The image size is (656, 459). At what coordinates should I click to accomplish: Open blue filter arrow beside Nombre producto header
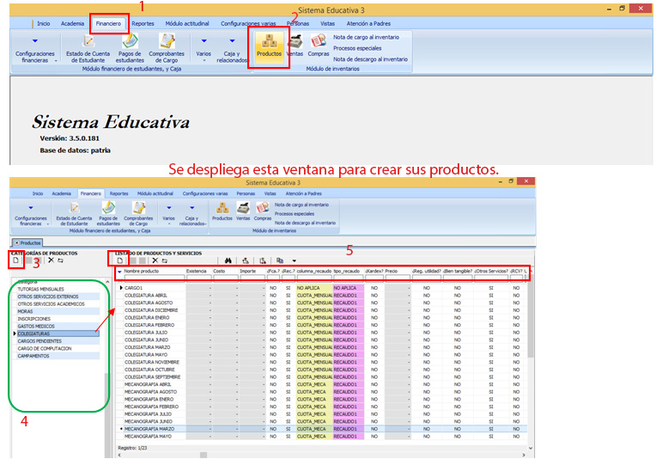pyautogui.click(x=119, y=272)
